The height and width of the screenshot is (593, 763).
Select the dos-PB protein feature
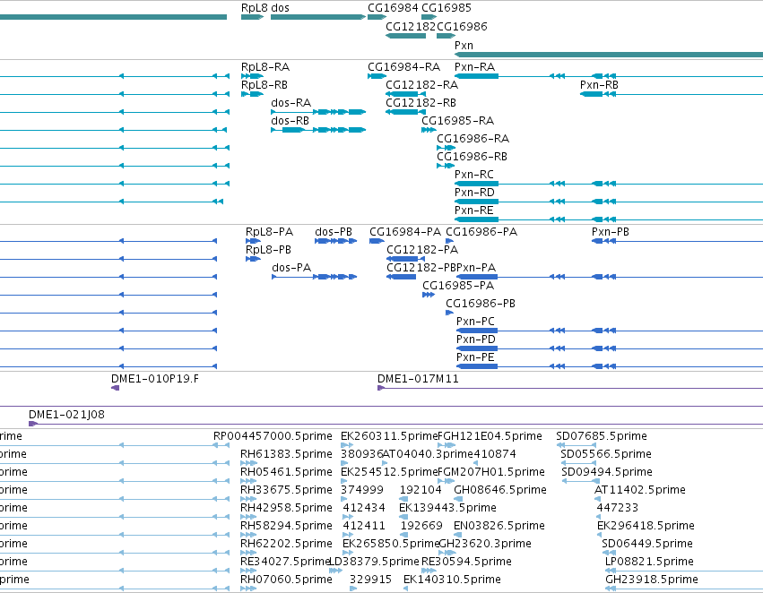click(x=335, y=241)
